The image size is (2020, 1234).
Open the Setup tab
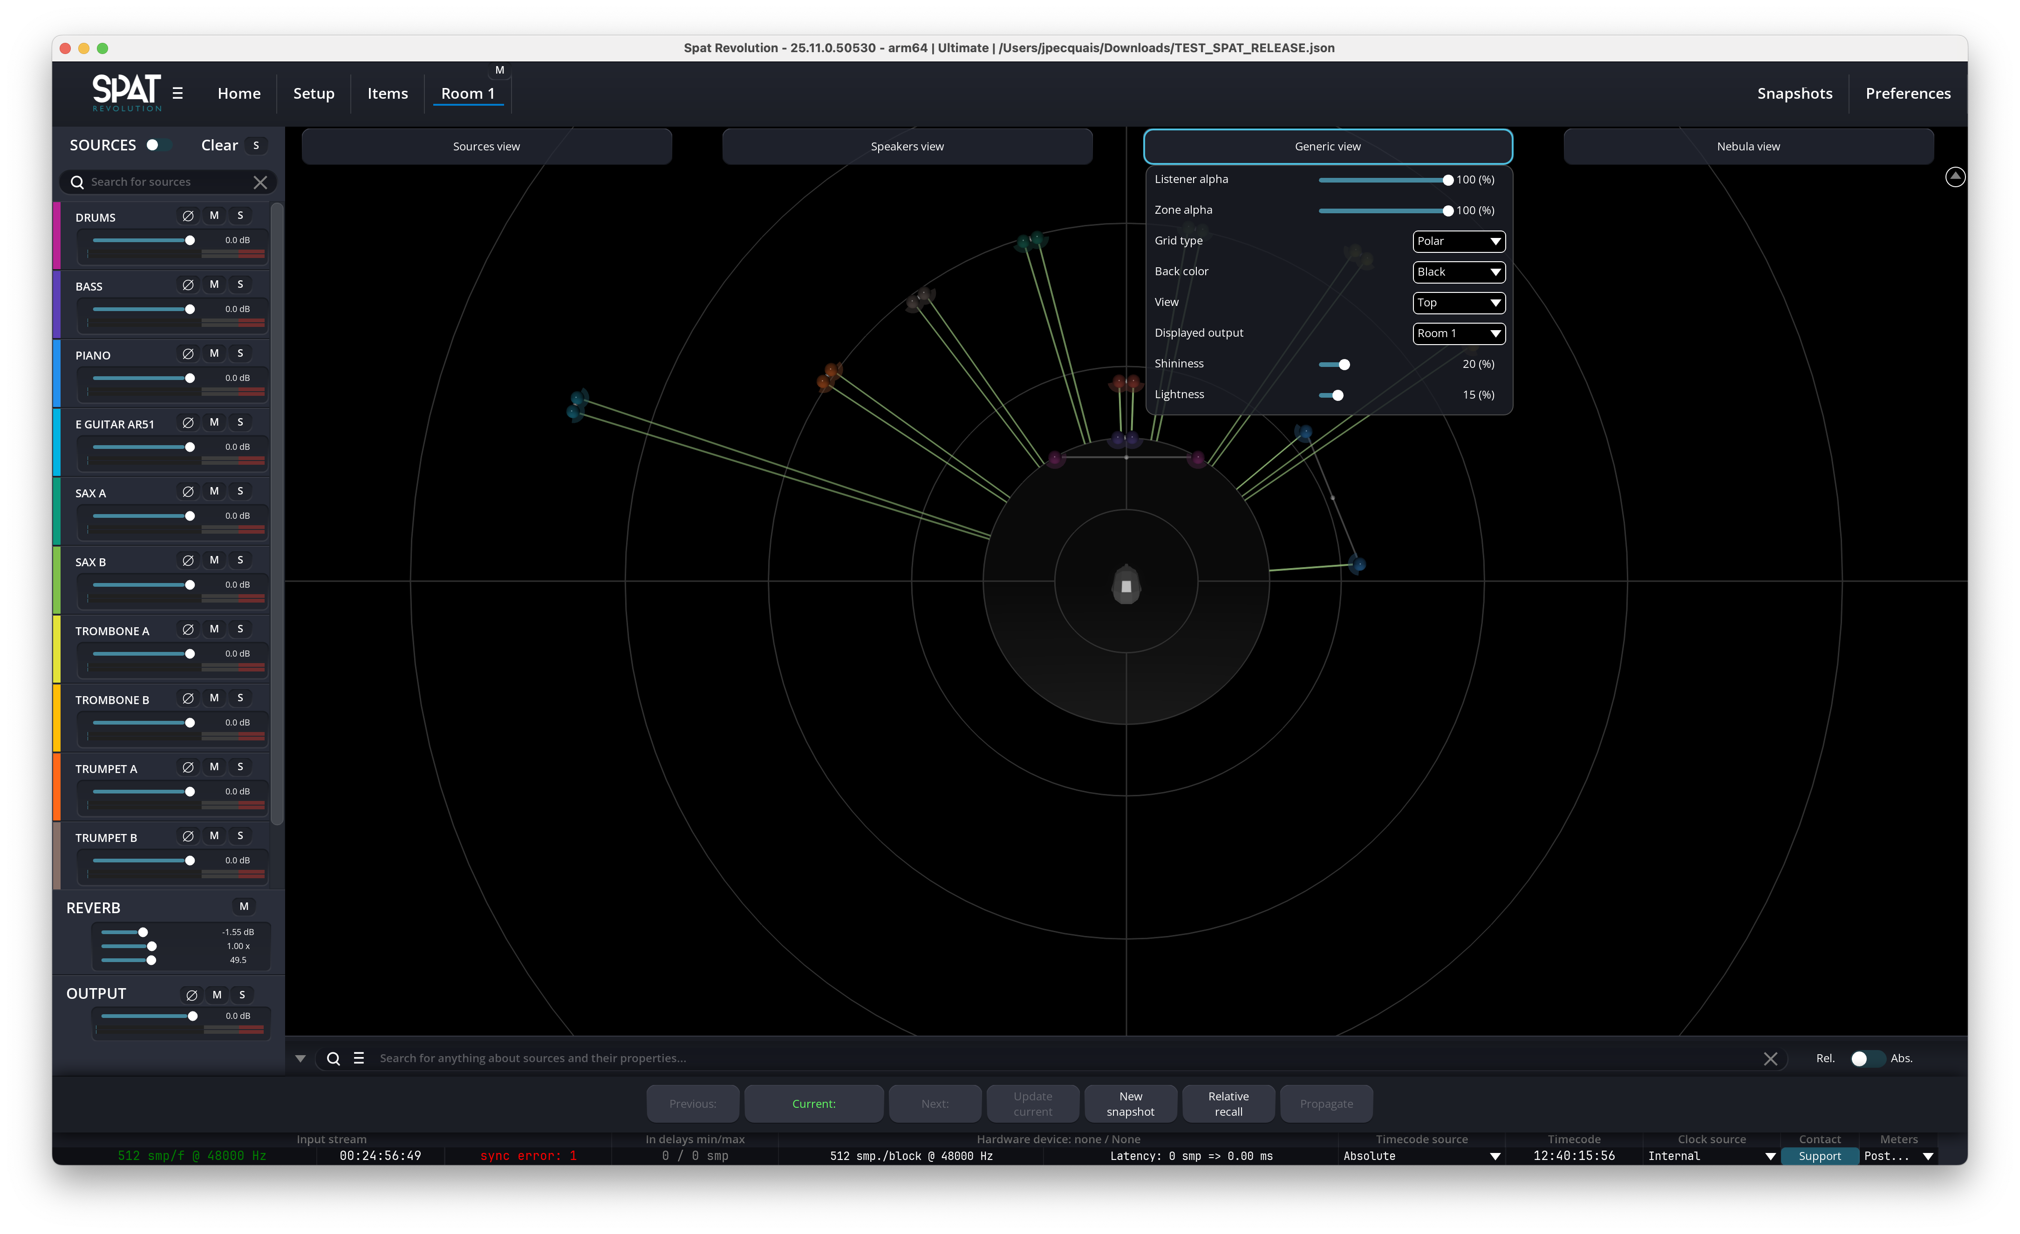click(x=313, y=94)
